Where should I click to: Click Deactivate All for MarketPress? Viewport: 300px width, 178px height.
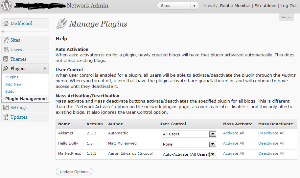271,153
